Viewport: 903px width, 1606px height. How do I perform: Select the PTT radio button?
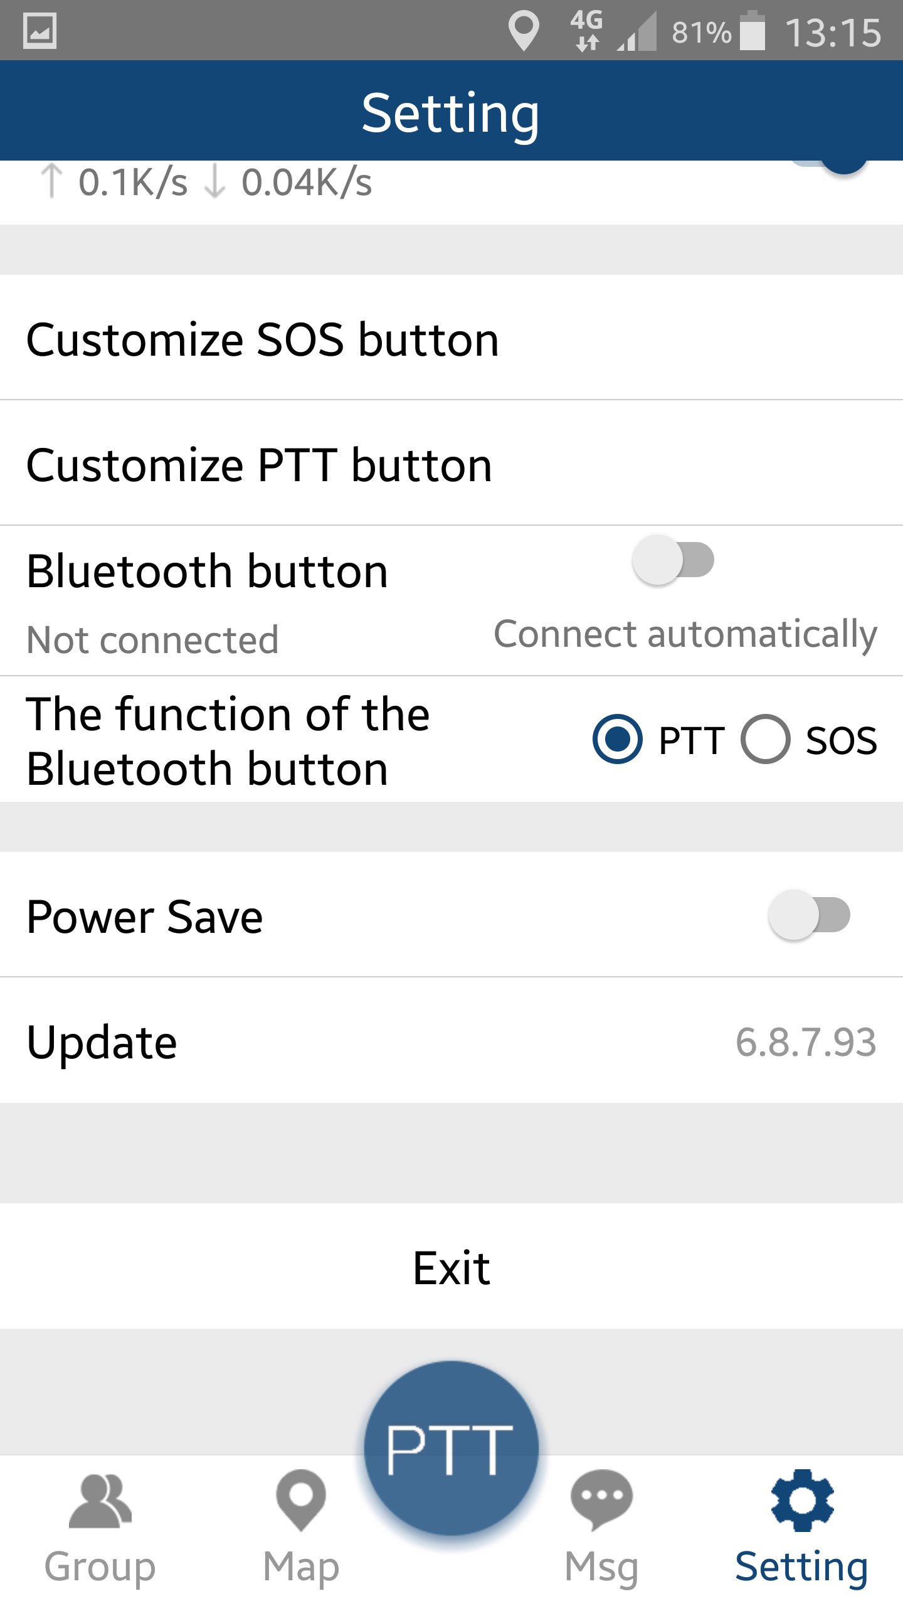point(617,739)
